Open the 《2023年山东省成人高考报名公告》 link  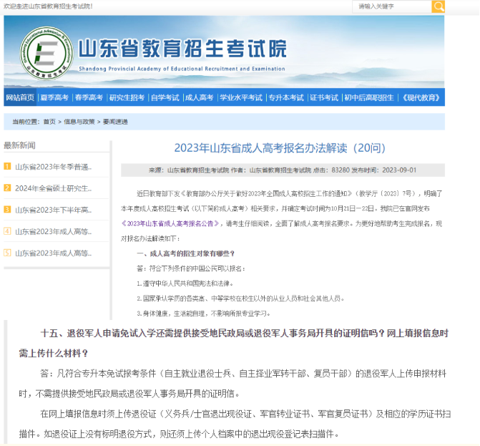170,223
